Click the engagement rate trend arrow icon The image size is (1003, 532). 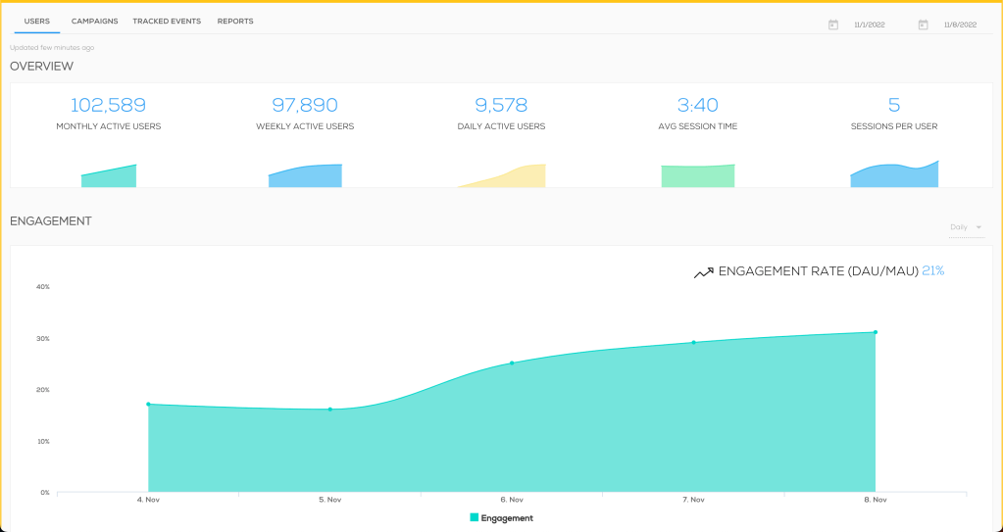tap(703, 273)
